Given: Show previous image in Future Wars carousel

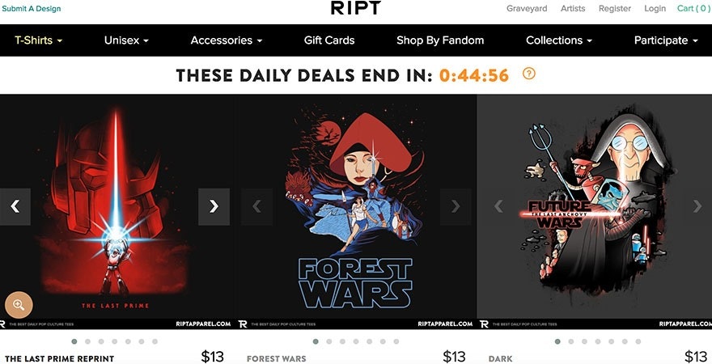Looking at the screenshot, I should [x=498, y=206].
